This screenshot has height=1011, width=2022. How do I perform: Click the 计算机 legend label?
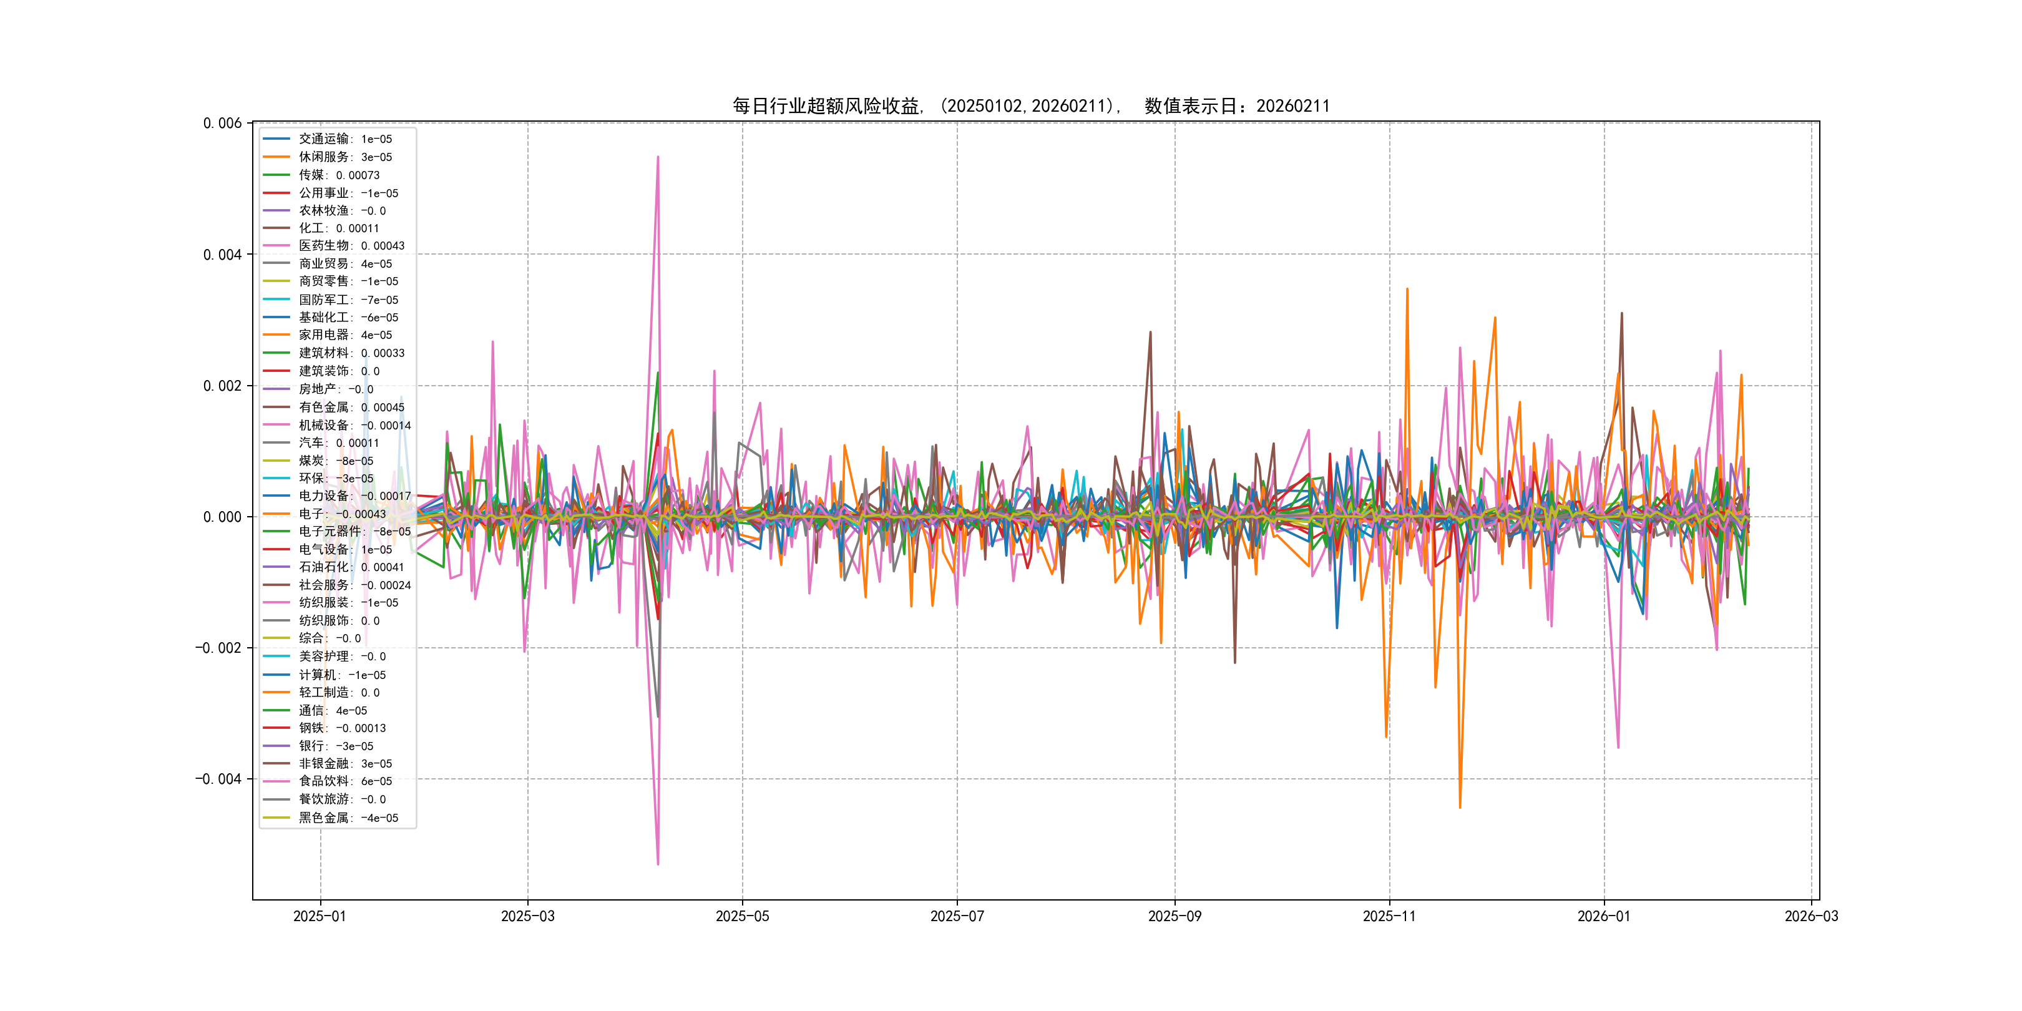tap(341, 674)
